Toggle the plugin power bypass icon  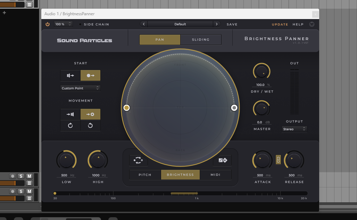coord(47,24)
